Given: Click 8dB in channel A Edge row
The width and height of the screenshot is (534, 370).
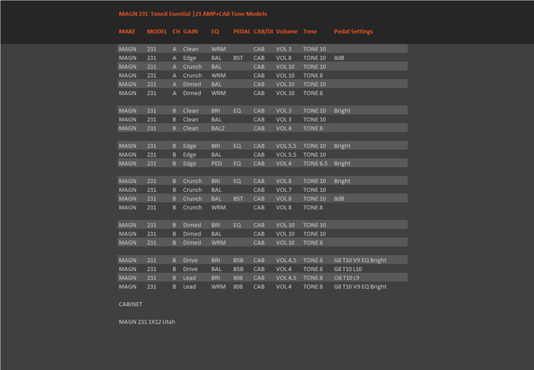Looking at the screenshot, I should [x=339, y=58].
